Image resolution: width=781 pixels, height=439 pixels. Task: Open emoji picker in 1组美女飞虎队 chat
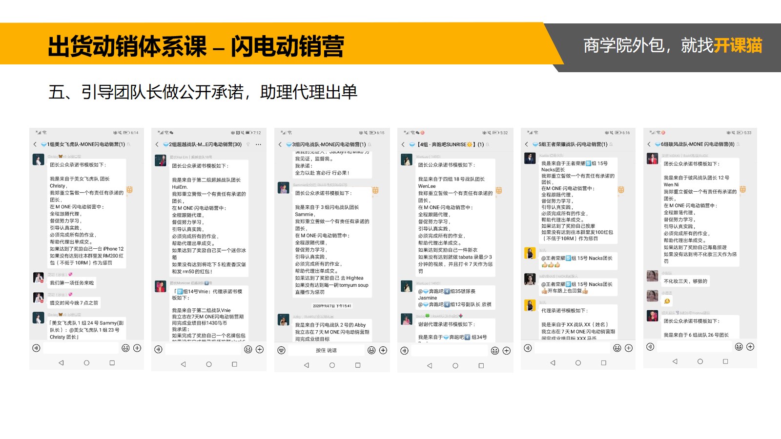[125, 348]
